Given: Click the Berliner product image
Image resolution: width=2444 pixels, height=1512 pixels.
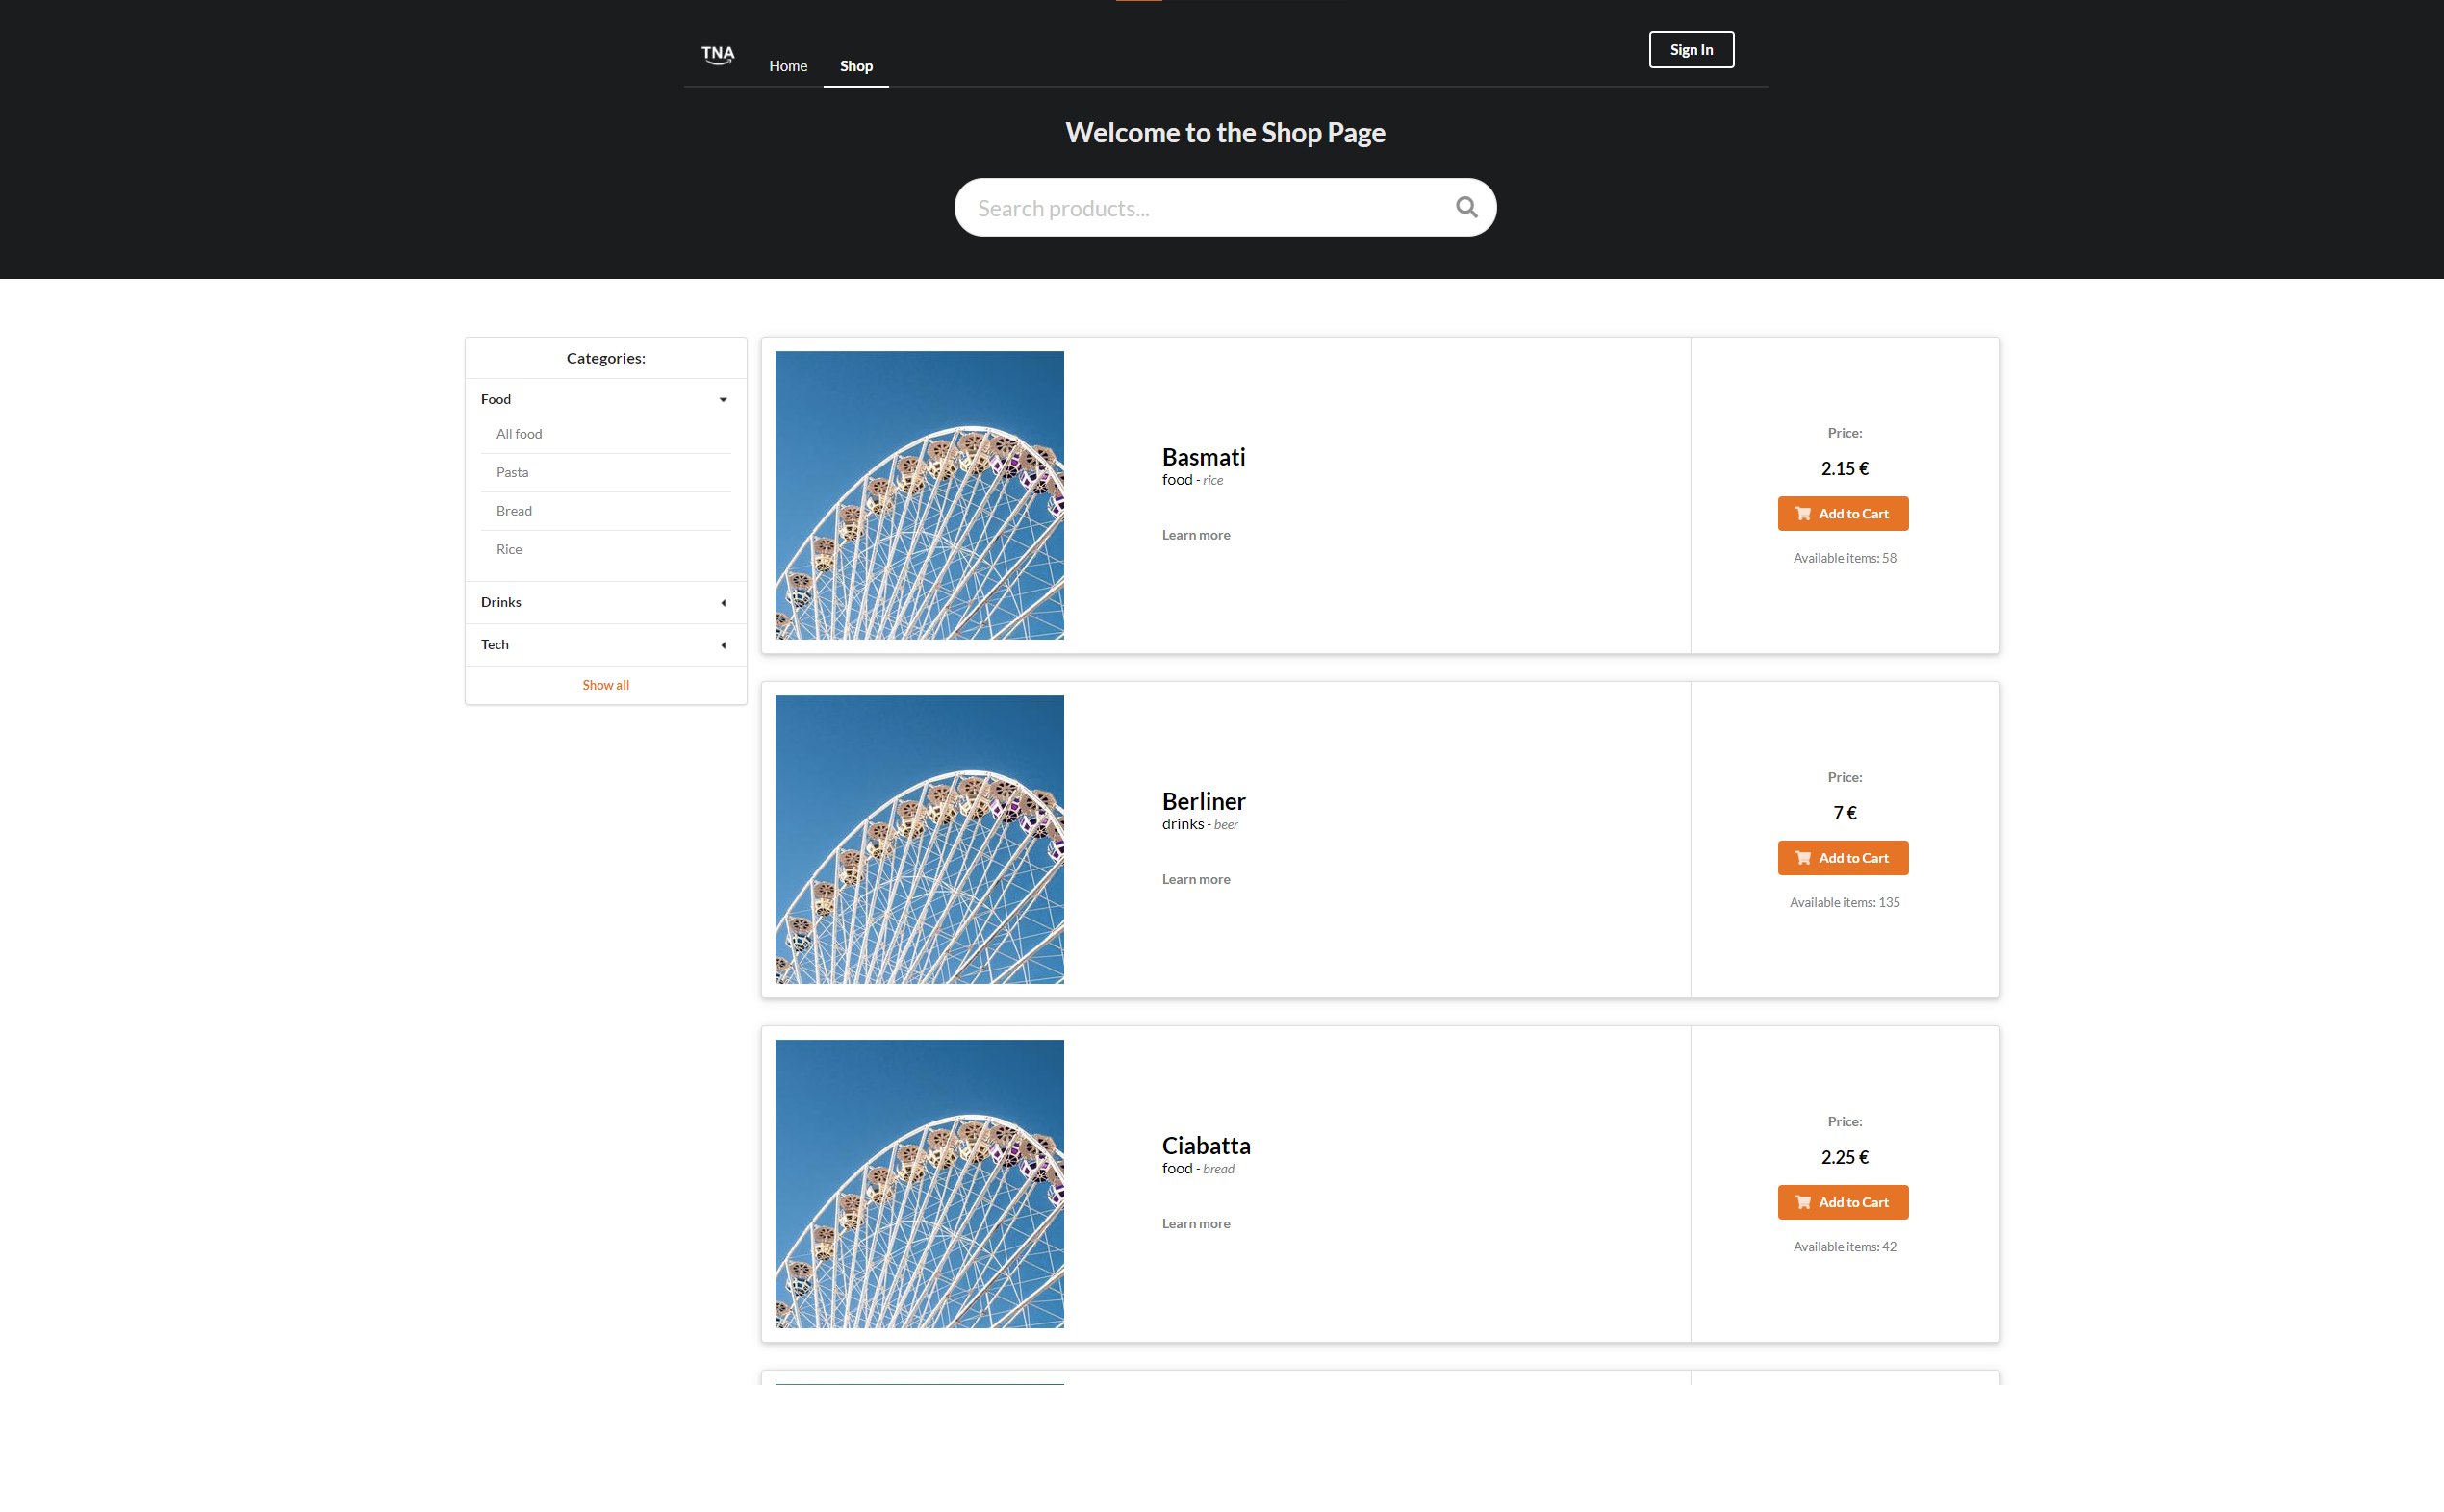Looking at the screenshot, I should [x=919, y=840].
